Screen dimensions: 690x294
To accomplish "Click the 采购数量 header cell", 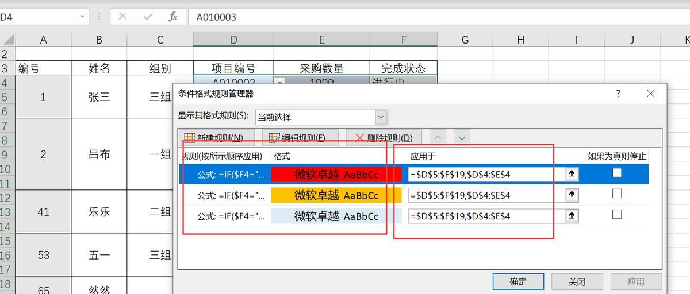I will [x=321, y=68].
